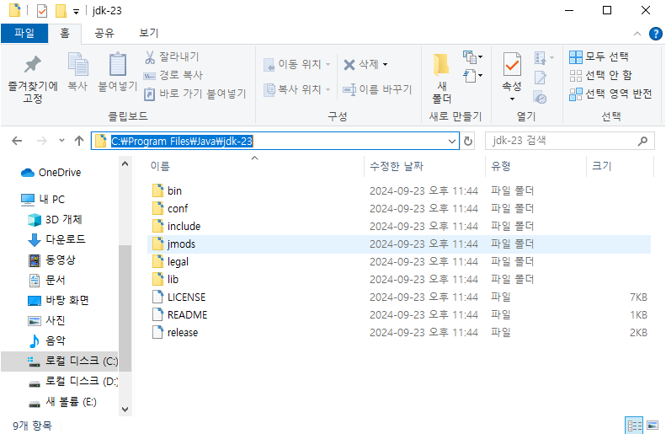Collapse the ribbon with chevron arrow
The image size is (666, 434).
637,34
